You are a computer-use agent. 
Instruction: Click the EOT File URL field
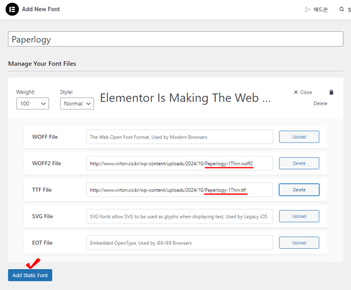point(179,242)
